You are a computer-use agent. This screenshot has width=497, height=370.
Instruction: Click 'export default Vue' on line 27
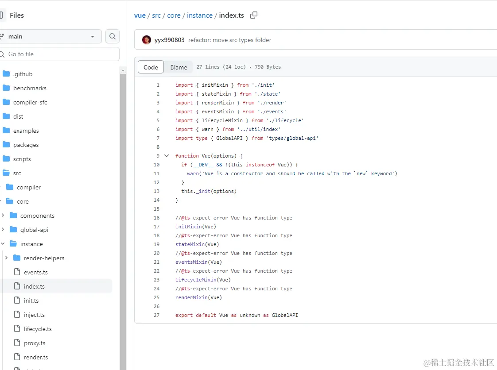coord(202,316)
